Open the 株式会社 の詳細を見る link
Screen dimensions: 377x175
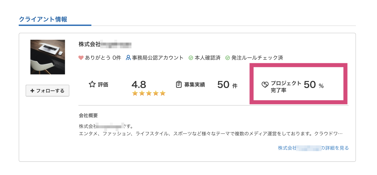pyautogui.click(x=313, y=148)
